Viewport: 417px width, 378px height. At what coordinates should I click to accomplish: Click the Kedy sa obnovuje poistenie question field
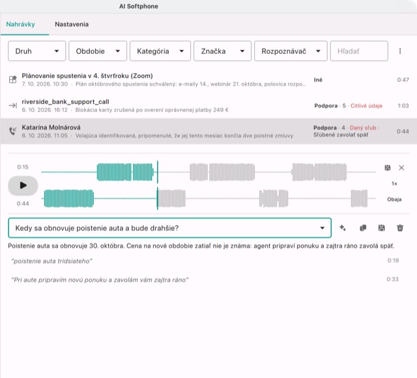tap(169, 228)
